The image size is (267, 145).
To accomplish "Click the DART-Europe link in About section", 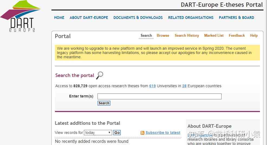I will point(200,135).
